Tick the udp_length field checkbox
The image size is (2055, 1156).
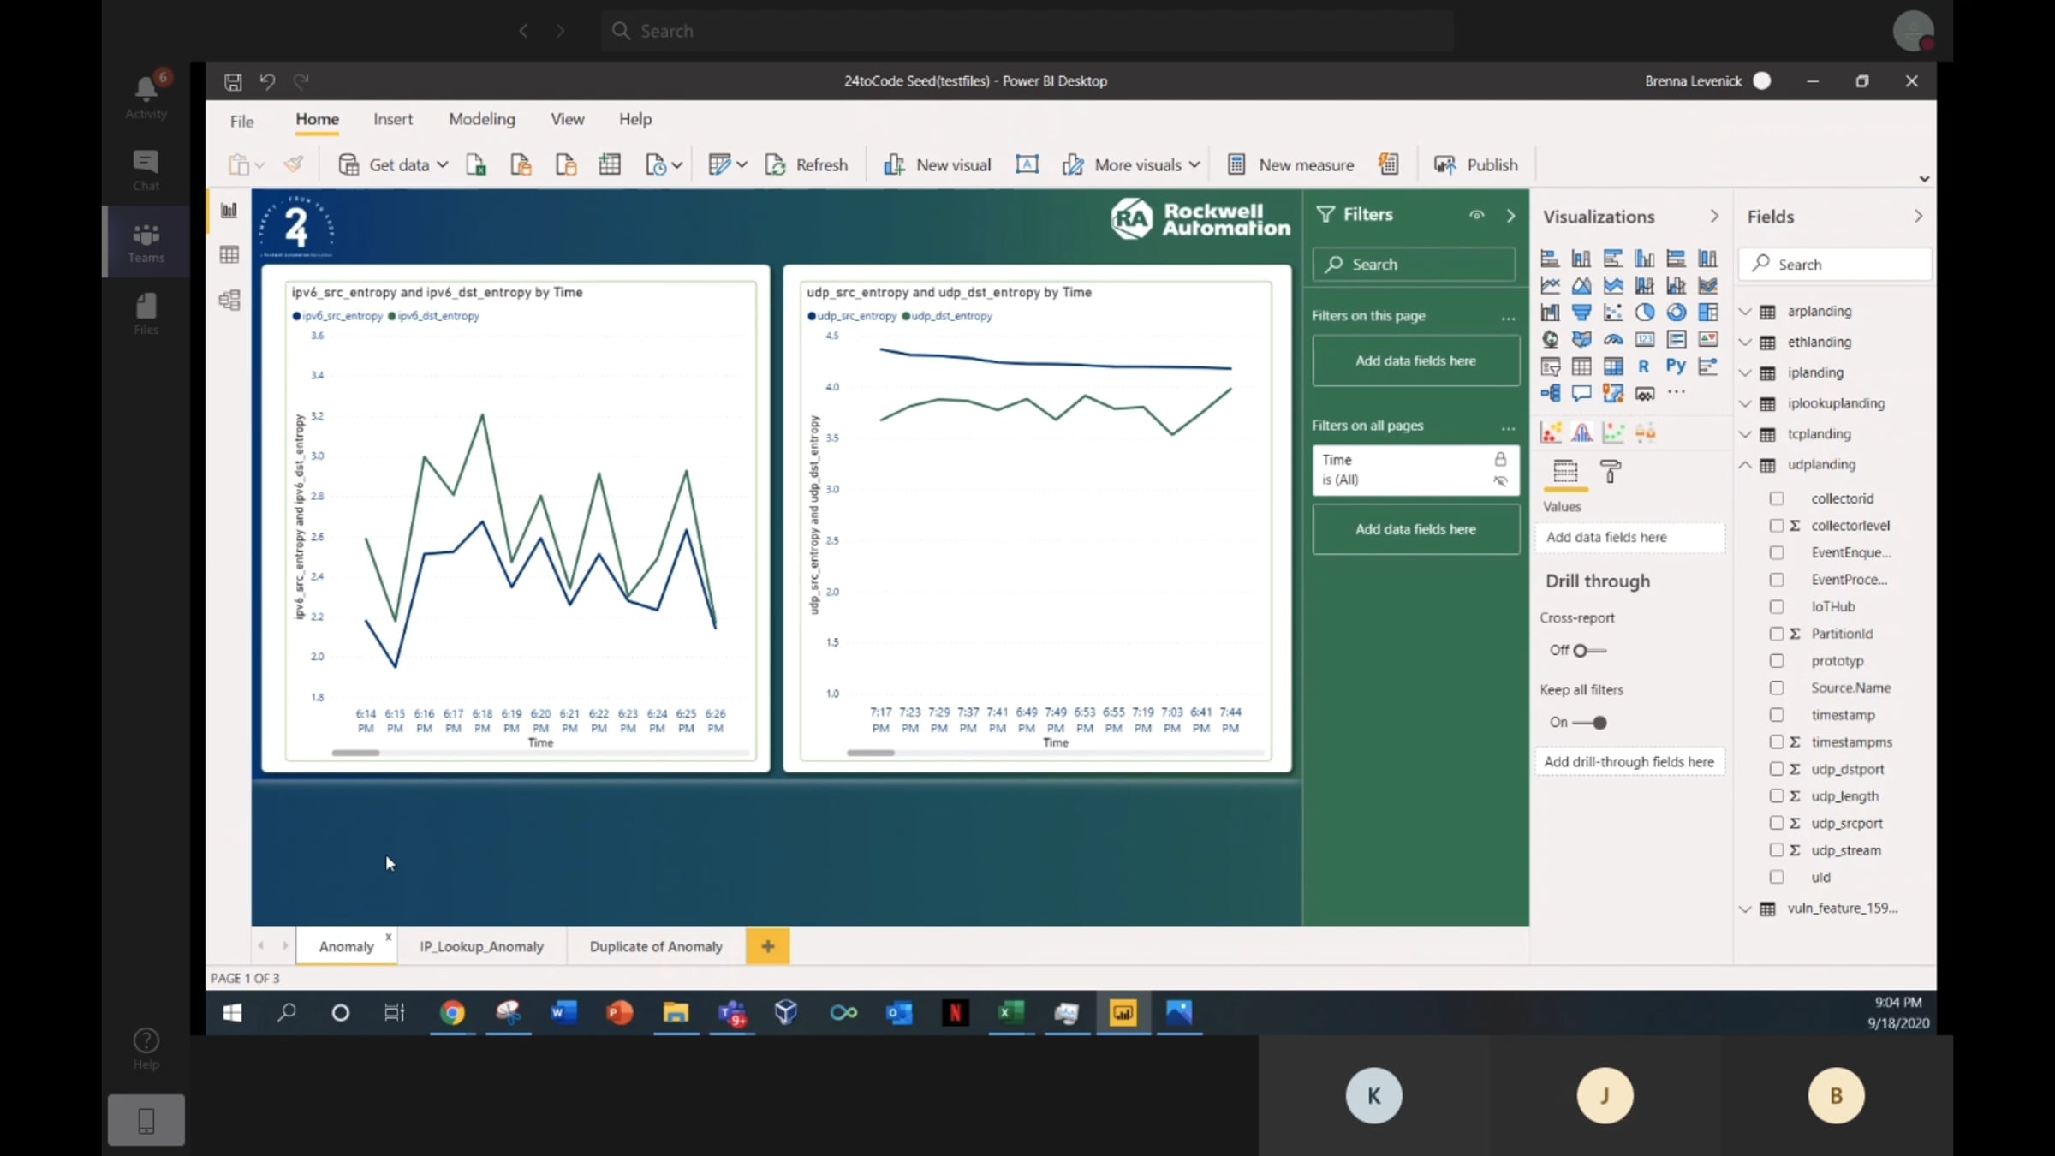click(x=1777, y=796)
